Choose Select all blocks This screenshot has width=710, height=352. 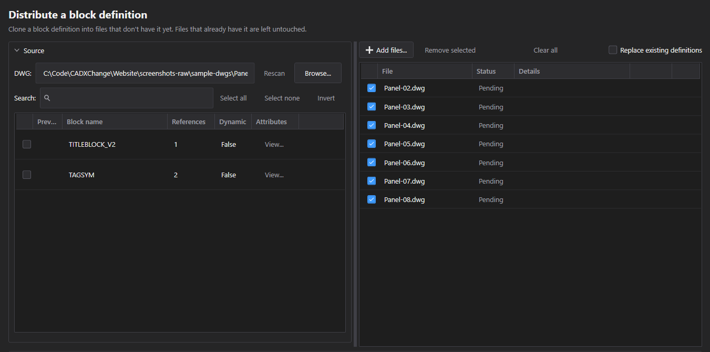point(233,98)
